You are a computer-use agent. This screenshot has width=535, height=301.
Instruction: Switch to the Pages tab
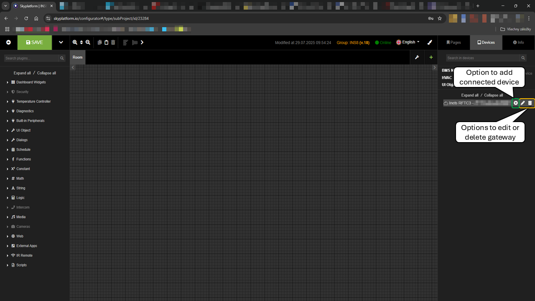[453, 42]
